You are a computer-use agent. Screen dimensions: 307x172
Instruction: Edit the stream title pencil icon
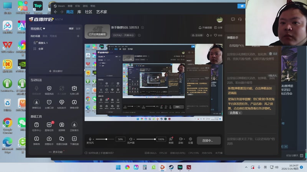[x=142, y=28]
